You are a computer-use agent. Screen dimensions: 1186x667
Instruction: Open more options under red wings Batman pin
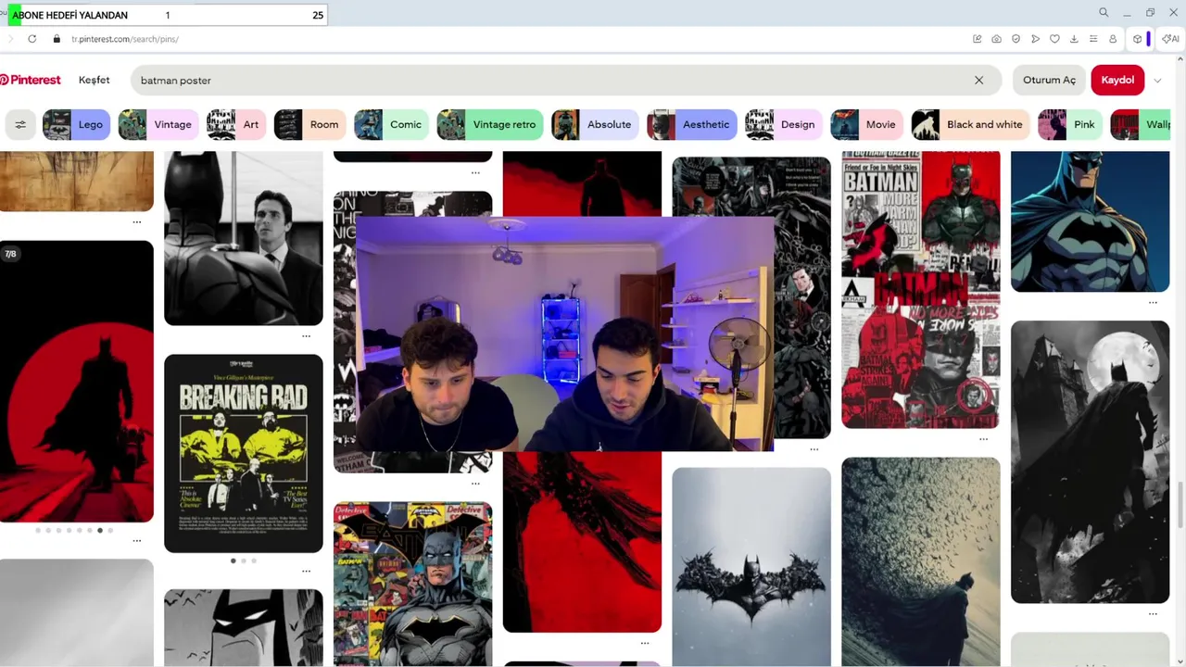[x=645, y=643]
